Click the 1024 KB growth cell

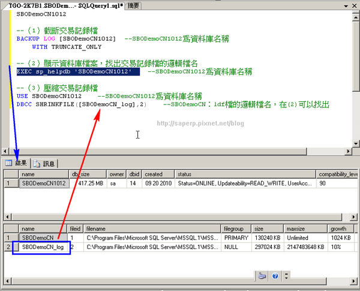point(341,238)
